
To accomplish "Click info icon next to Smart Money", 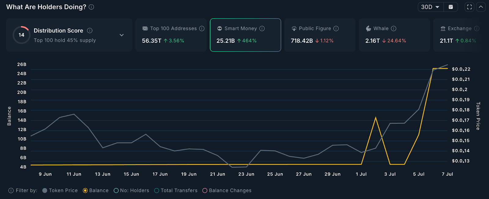I will point(262,28).
